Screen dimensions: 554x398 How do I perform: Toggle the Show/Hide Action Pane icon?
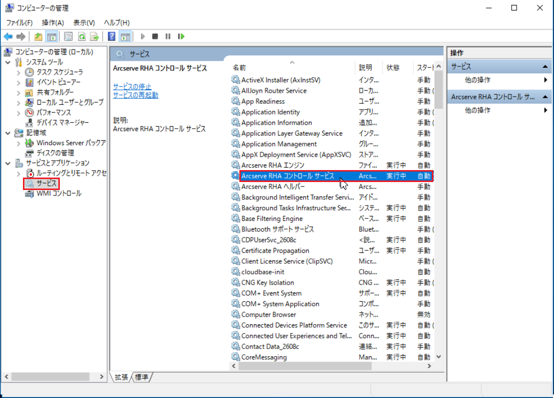click(x=125, y=36)
